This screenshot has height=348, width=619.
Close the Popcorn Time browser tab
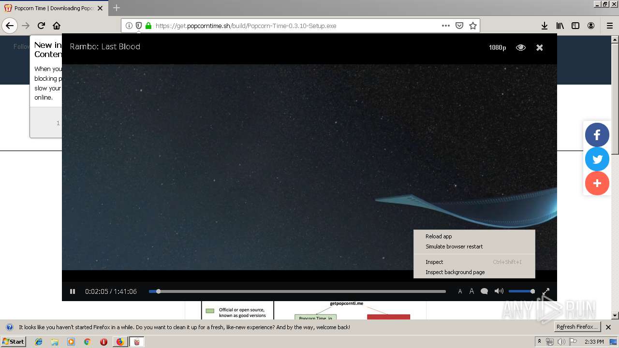(100, 8)
